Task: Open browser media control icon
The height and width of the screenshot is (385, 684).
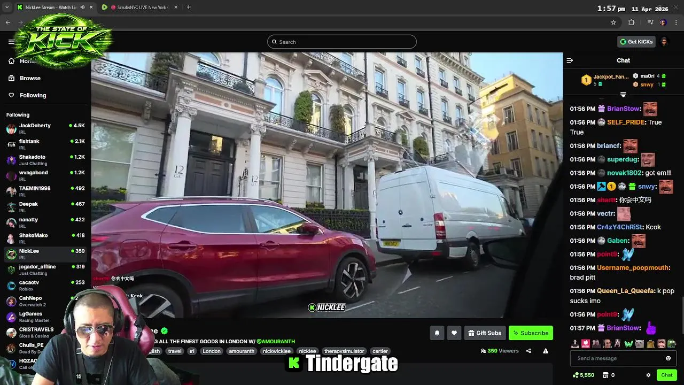Action: pos(650,22)
